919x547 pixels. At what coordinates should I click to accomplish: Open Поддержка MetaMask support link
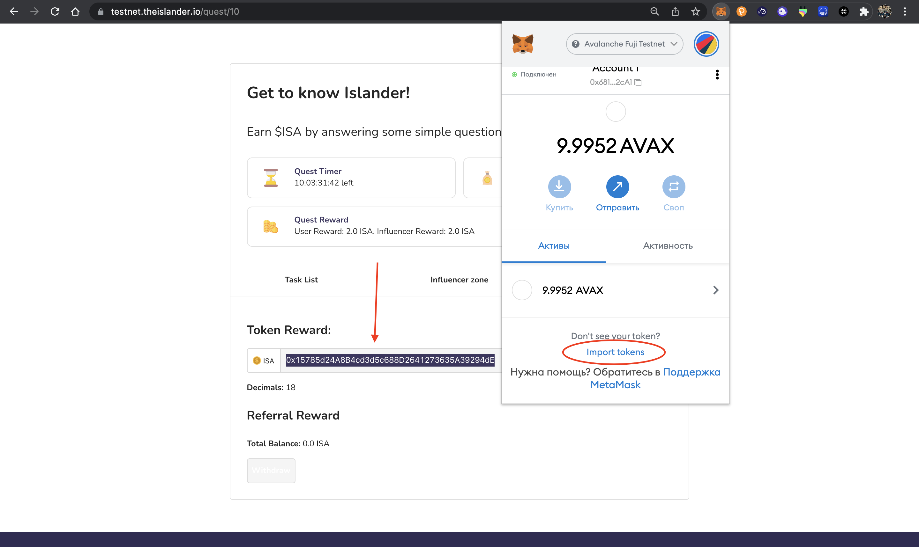(x=691, y=372)
